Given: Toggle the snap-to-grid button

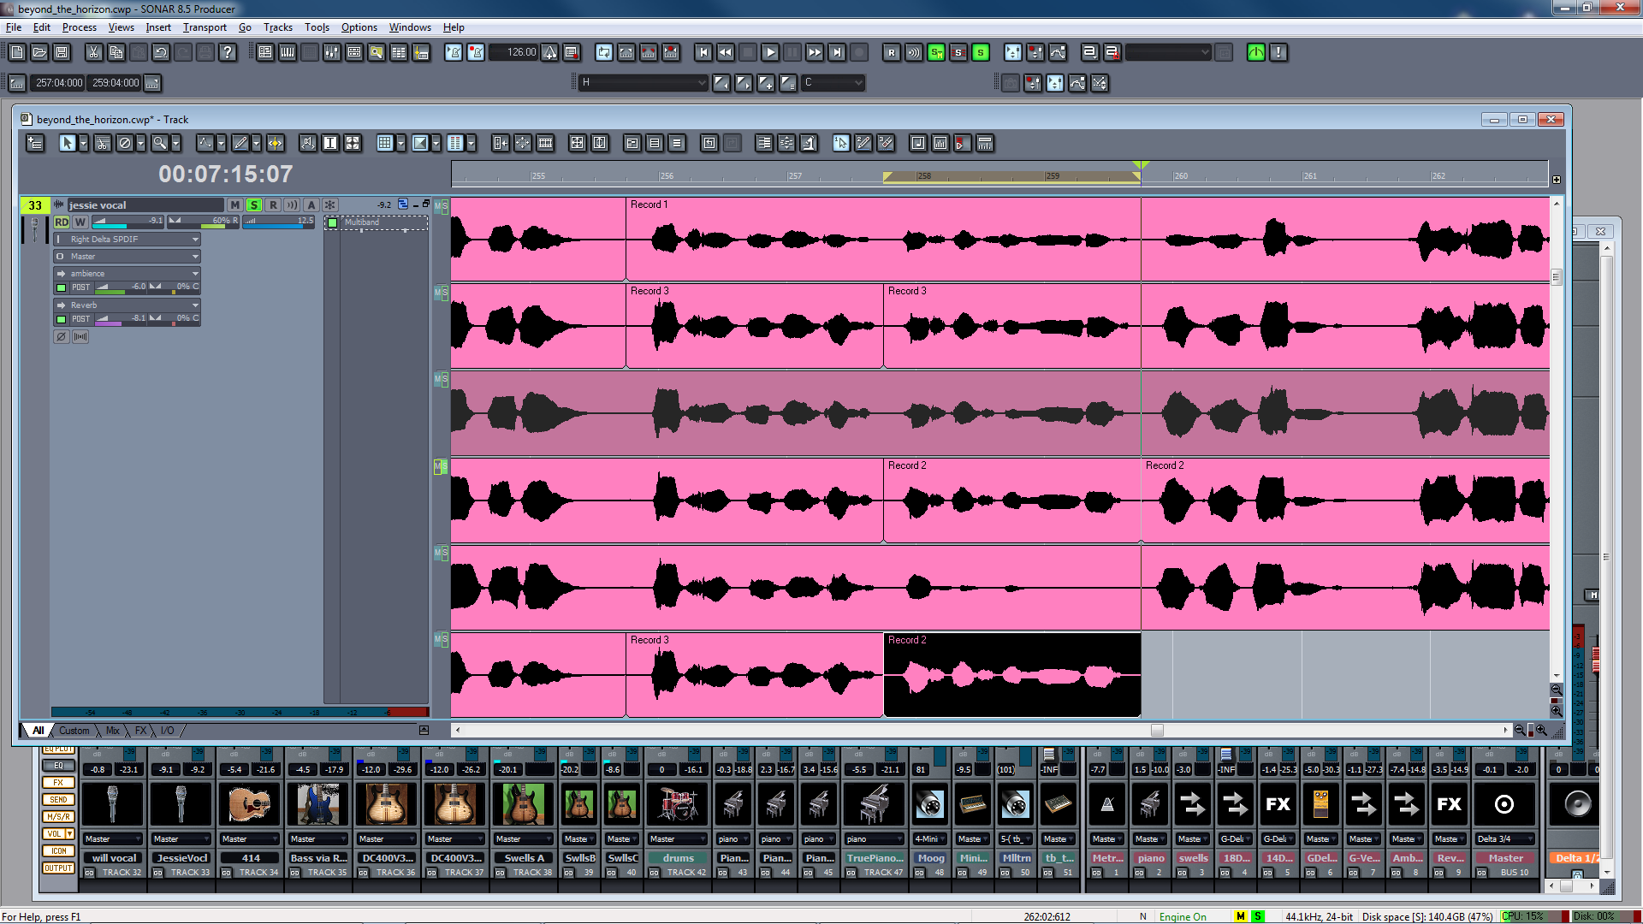Looking at the screenshot, I should [385, 144].
